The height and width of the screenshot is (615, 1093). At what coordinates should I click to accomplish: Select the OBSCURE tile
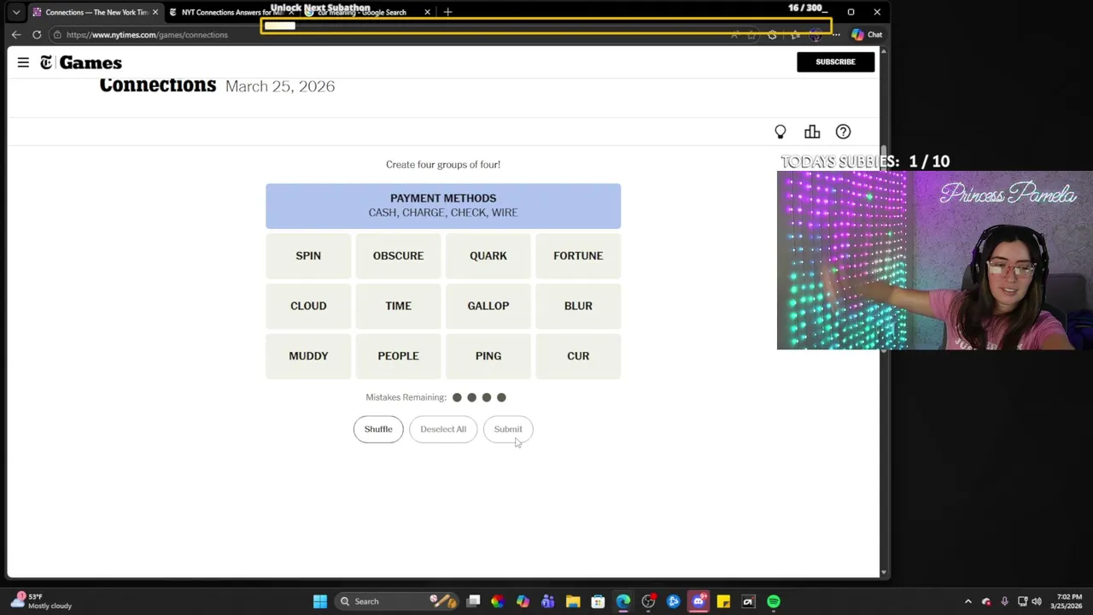398,255
